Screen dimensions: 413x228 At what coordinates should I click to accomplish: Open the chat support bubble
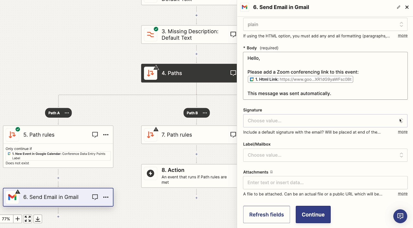400,216
